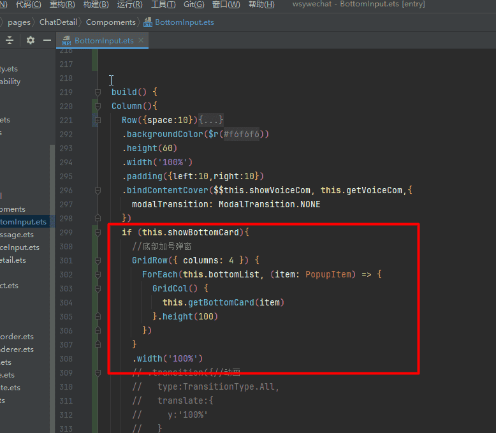Hide the project panel with minus icon
This screenshot has height=433, width=496.
[x=47, y=40]
